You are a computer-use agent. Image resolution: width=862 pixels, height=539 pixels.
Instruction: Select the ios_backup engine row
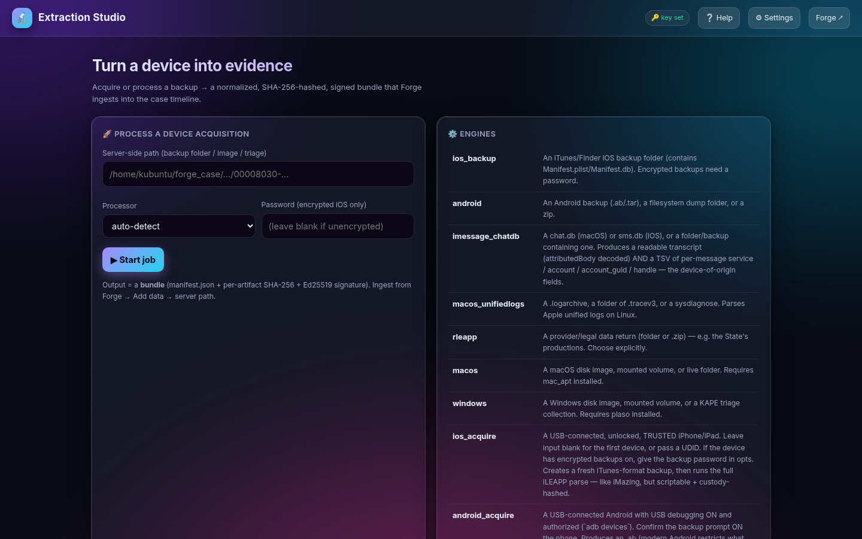[603, 169]
